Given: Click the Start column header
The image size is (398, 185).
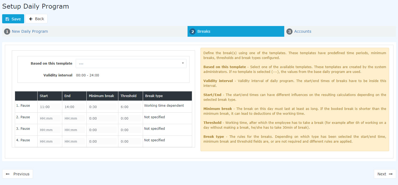Looking at the screenshot, I should click(50, 96).
